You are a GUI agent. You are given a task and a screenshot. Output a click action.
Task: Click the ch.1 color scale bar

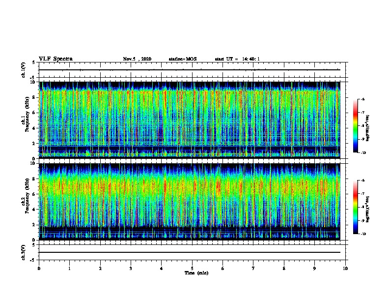point(355,126)
